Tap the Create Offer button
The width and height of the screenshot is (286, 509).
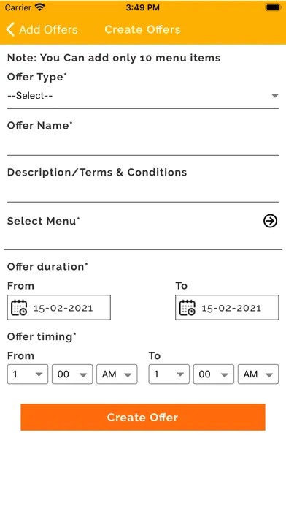pos(143,417)
